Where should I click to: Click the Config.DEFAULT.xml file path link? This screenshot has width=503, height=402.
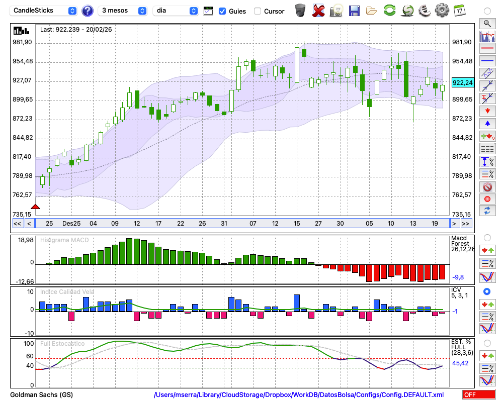pyautogui.click(x=299, y=394)
